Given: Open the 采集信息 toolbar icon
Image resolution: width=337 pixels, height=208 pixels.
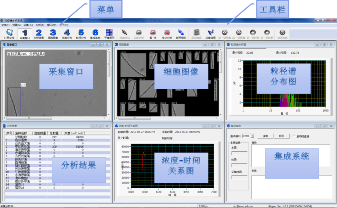Looking at the screenshot, I should [210, 33].
